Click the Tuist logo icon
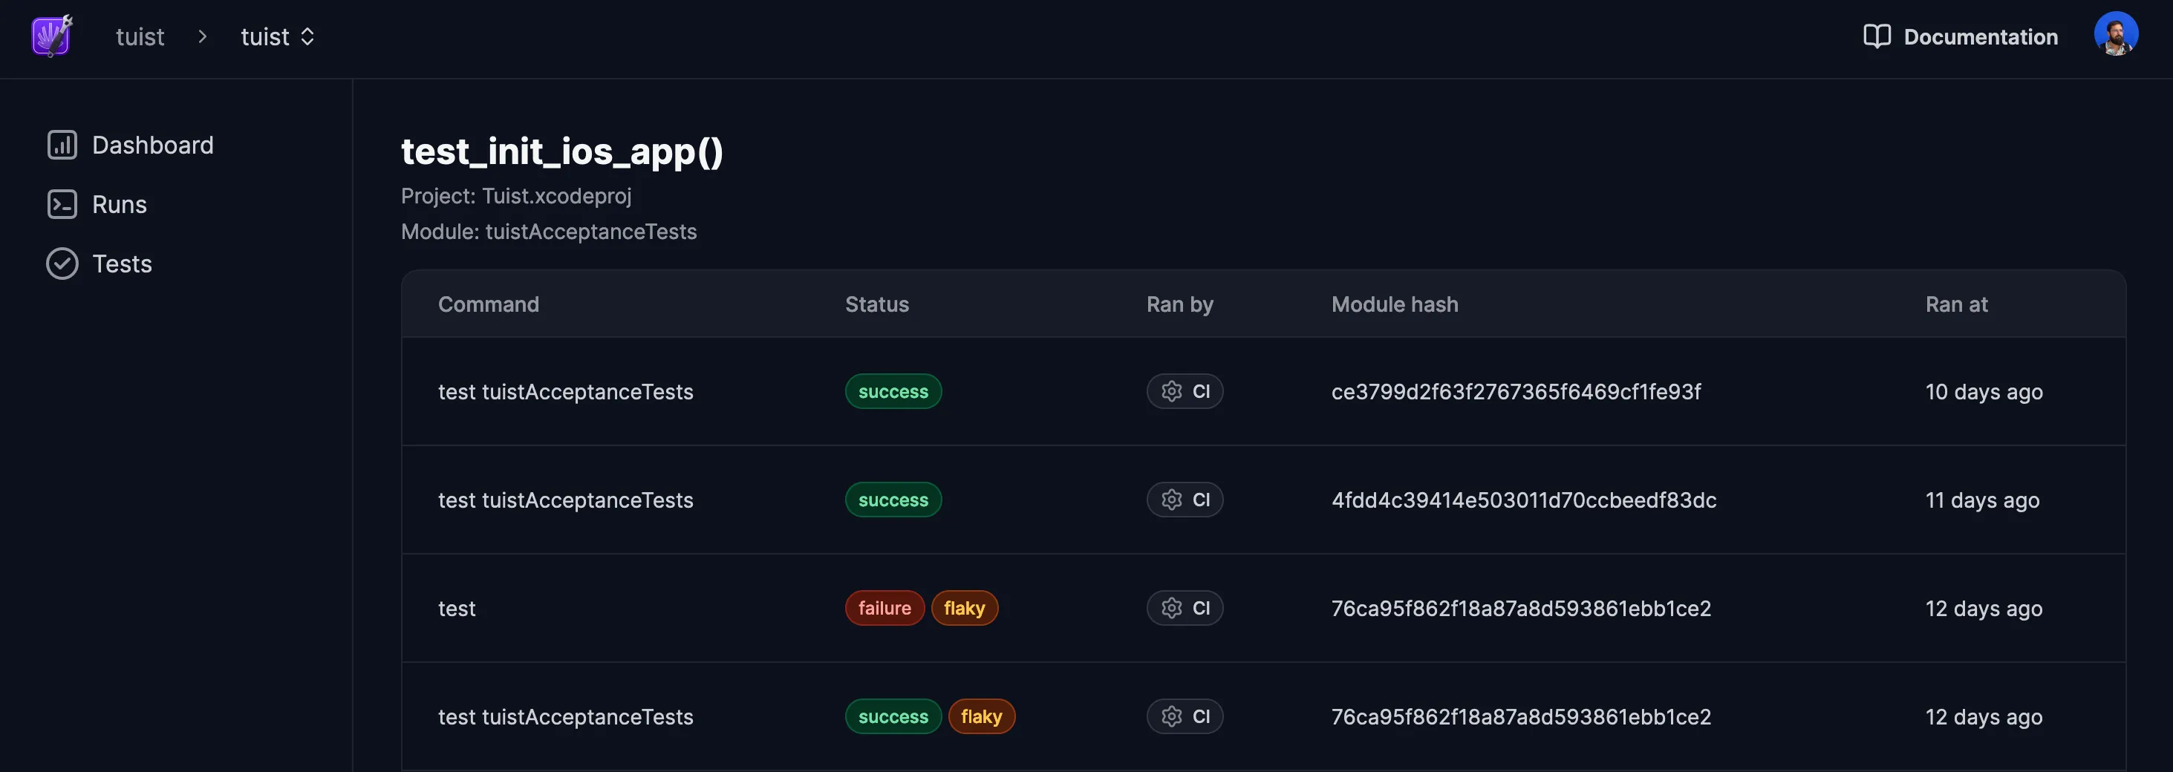 tap(51, 36)
